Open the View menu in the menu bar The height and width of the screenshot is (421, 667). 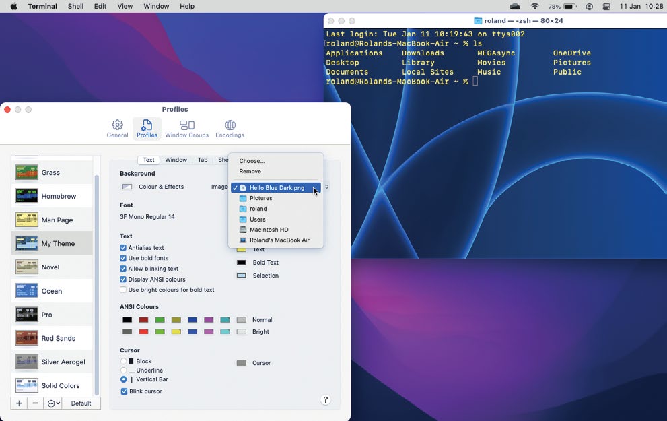point(125,6)
